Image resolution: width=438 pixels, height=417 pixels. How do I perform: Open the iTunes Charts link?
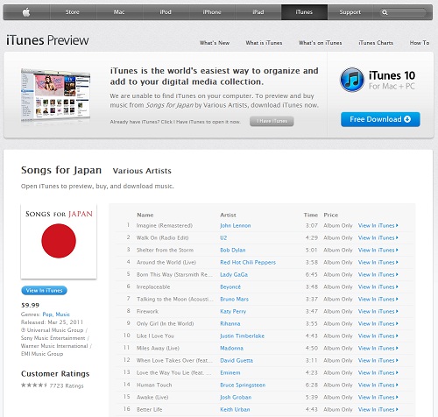tap(376, 43)
